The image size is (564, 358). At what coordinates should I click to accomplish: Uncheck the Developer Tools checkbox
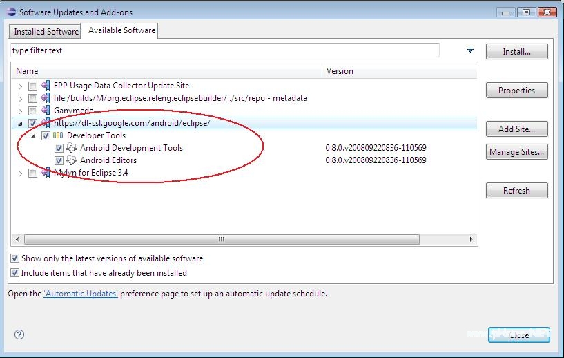pyautogui.click(x=46, y=135)
